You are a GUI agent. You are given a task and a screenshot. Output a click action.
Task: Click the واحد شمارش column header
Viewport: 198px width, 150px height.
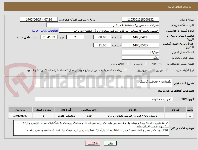[89, 110]
